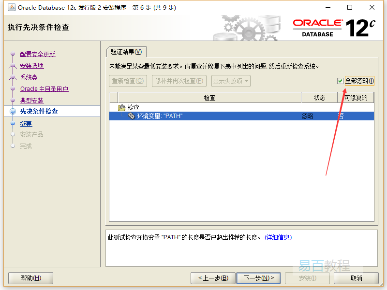
Task: Go to the 下一步 page
Action: (x=258, y=278)
